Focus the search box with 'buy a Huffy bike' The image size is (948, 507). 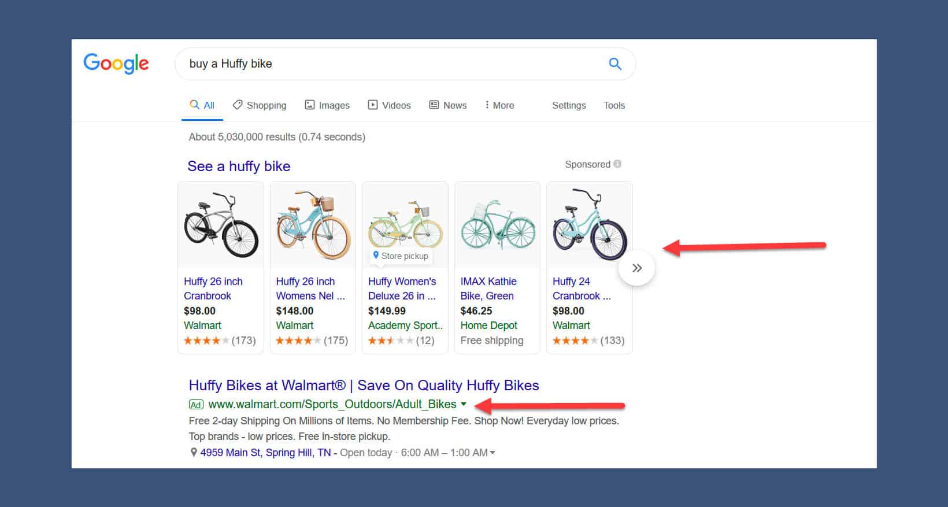pyautogui.click(x=405, y=64)
